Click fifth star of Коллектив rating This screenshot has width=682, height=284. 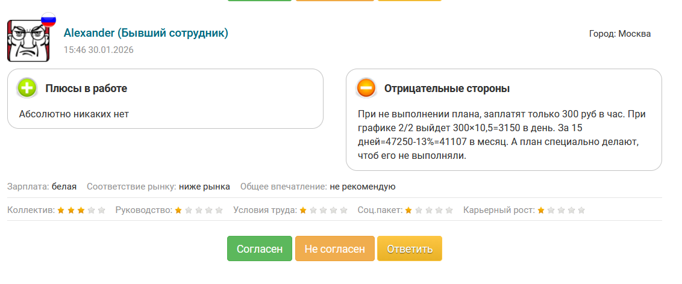coord(101,210)
